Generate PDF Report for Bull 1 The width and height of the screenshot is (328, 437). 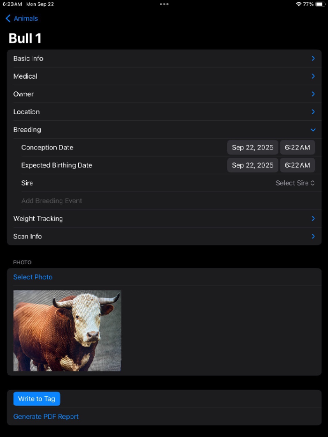tap(45, 416)
